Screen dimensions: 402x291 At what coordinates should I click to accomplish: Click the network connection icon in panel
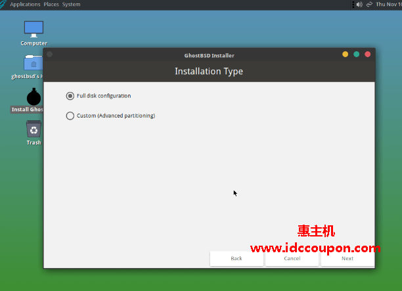point(370,5)
